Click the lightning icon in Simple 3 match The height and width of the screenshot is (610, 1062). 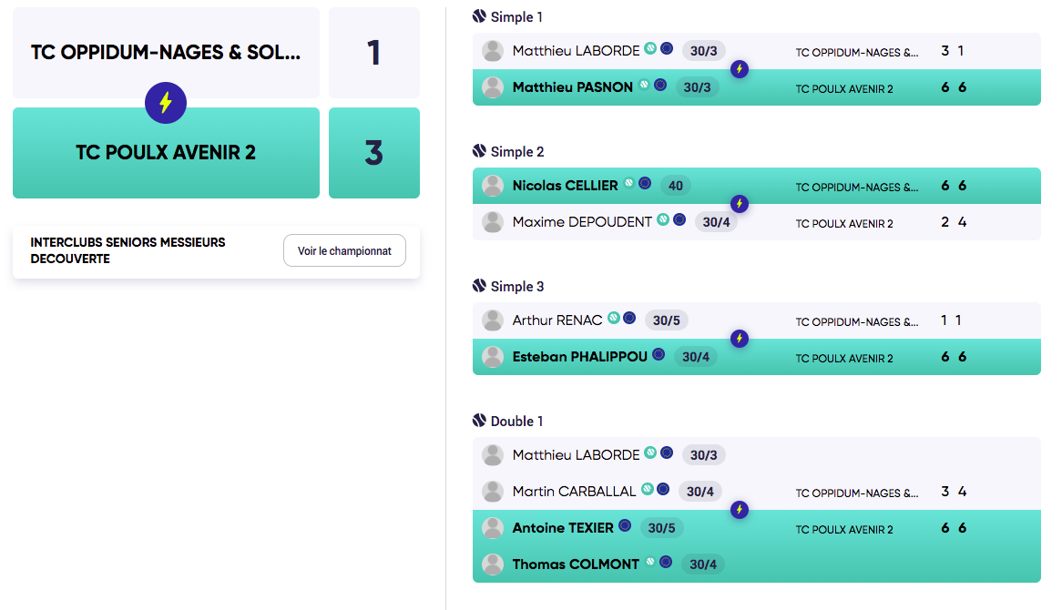(740, 339)
